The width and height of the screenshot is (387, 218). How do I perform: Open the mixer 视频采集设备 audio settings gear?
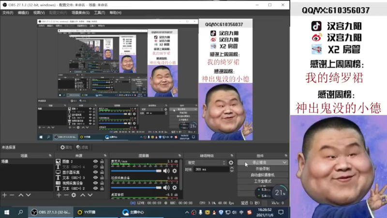175,187
